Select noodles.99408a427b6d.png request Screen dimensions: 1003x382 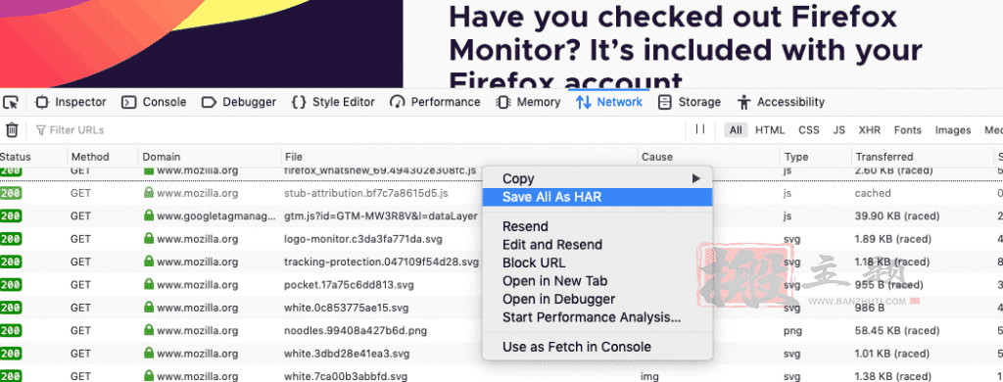[355, 331]
